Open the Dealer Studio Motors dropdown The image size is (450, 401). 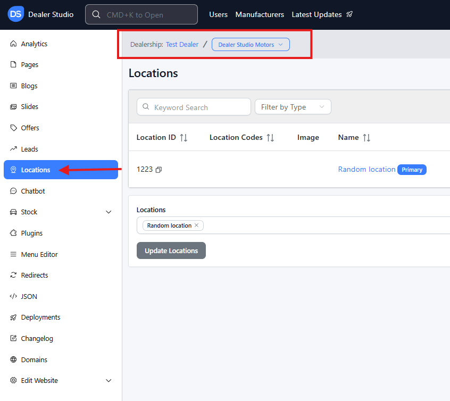pyautogui.click(x=251, y=45)
